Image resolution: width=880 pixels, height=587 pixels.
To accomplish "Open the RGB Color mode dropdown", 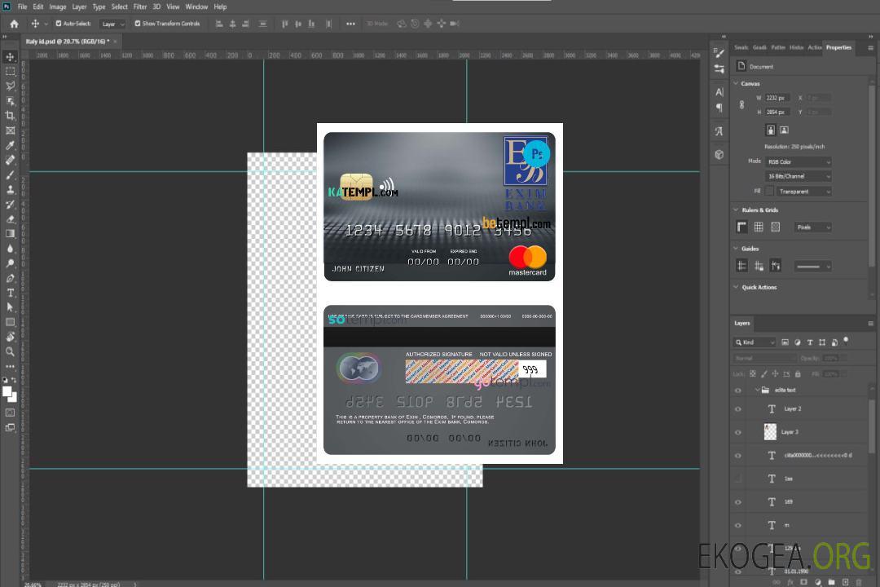I will click(799, 161).
